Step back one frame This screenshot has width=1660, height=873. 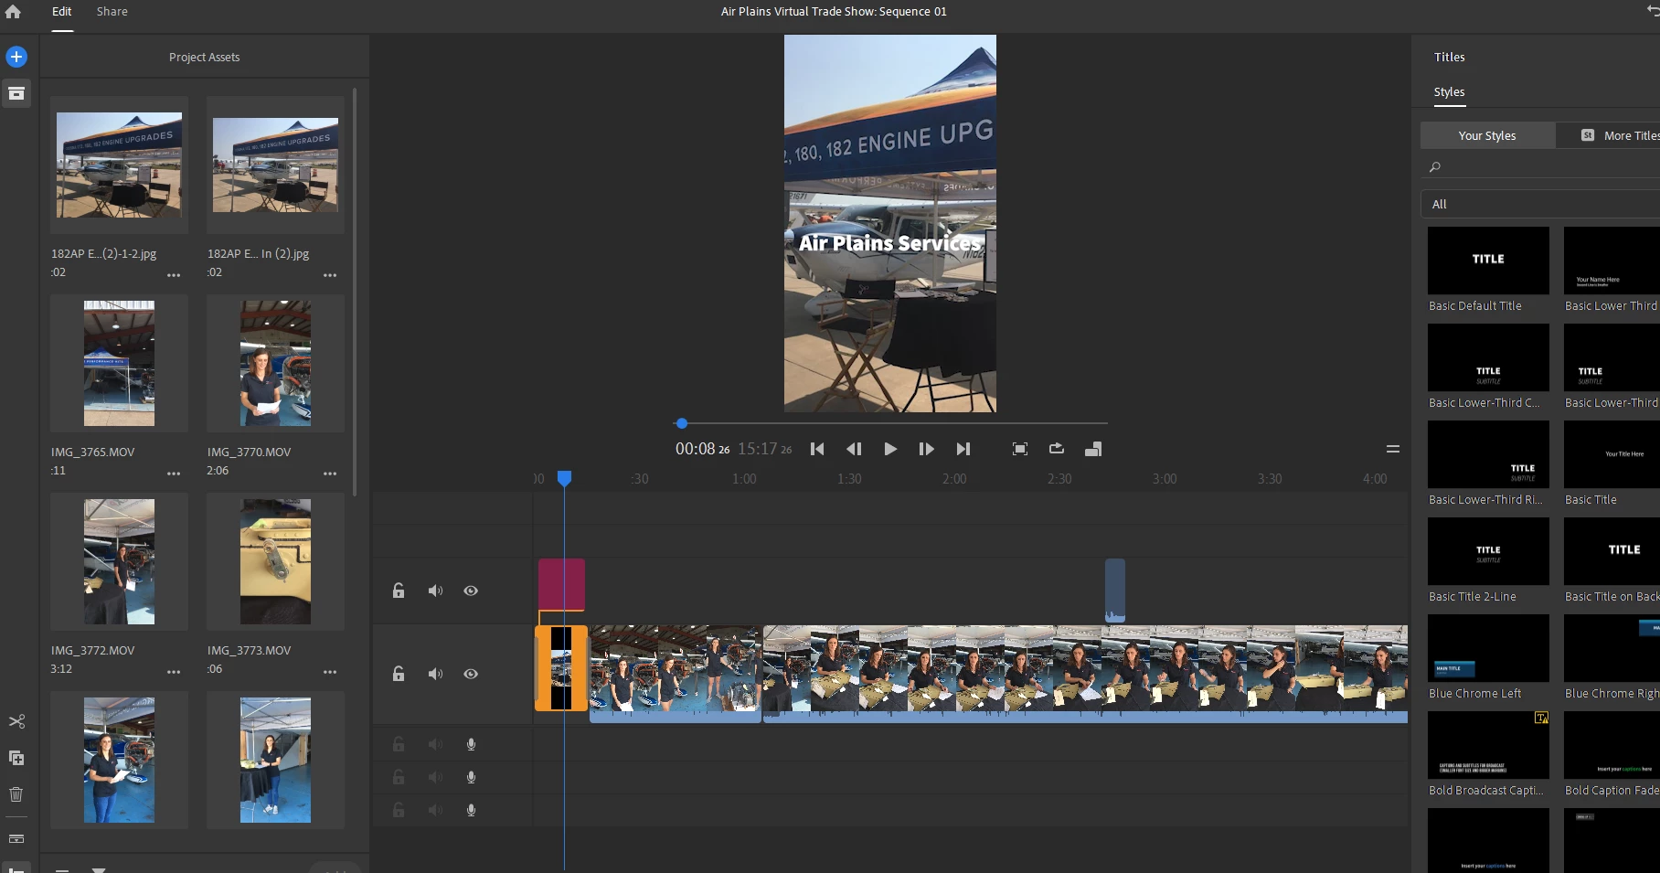(854, 449)
